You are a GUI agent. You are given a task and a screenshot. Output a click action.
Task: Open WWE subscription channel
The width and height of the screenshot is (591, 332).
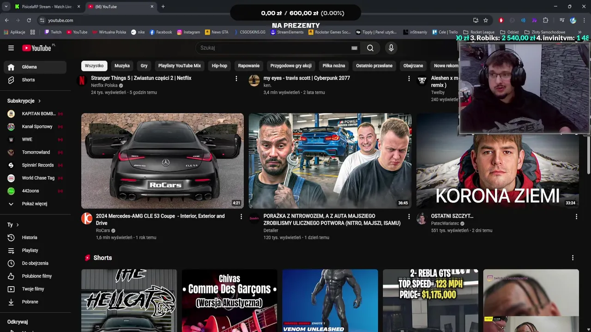point(35,140)
